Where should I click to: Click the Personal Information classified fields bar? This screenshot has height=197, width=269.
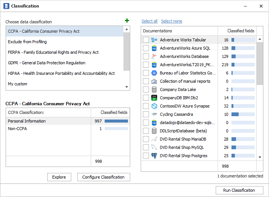[x=116, y=121]
